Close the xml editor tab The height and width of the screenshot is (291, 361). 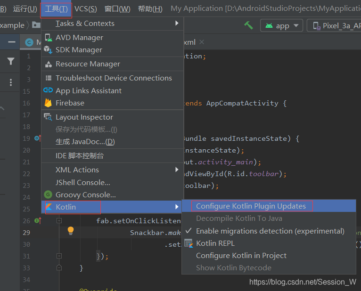click(202, 42)
